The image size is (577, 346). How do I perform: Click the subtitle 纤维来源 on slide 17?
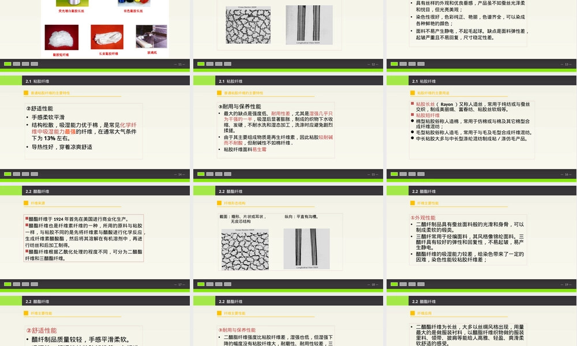pos(38,204)
